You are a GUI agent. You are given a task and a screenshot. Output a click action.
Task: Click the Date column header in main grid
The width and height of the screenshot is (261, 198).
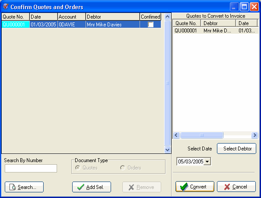click(x=44, y=17)
